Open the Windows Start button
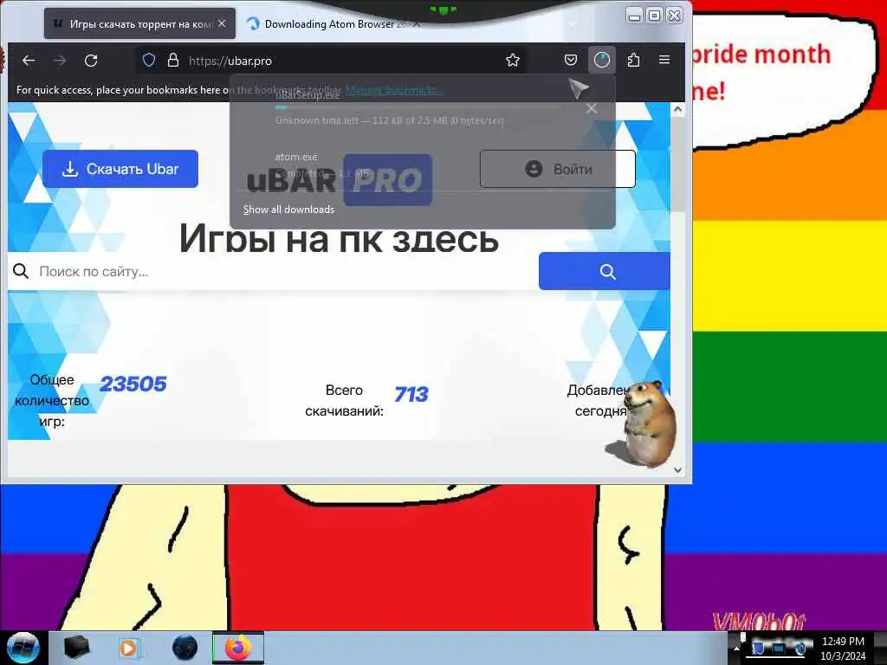The image size is (887, 665). click(x=23, y=648)
